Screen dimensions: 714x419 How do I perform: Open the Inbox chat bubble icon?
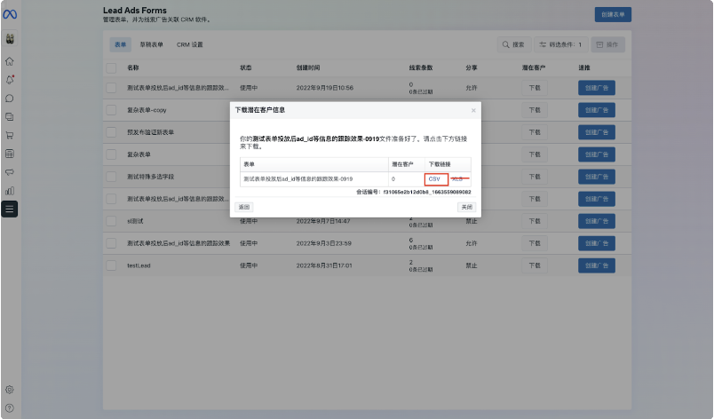(10, 99)
